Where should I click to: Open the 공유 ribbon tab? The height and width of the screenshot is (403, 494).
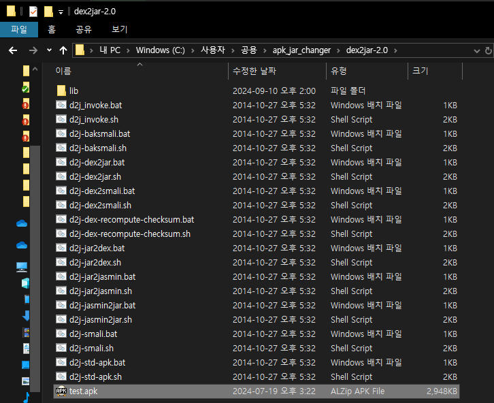click(x=84, y=29)
